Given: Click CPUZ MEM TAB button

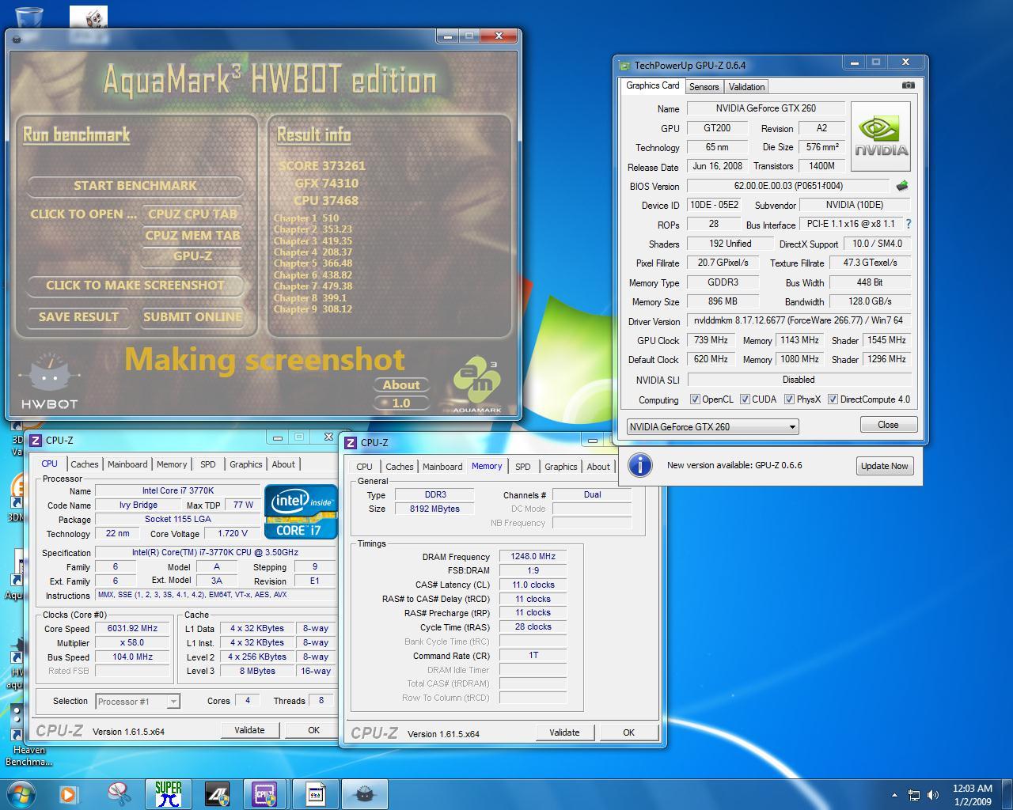Looking at the screenshot, I should tap(192, 235).
